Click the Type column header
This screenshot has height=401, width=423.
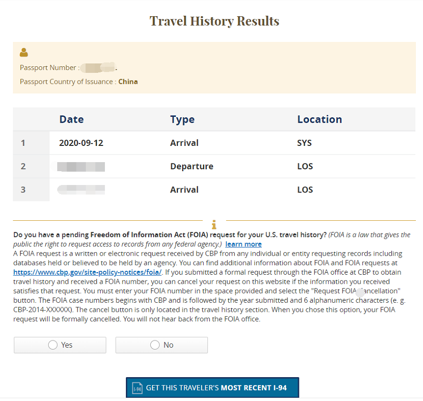click(182, 119)
